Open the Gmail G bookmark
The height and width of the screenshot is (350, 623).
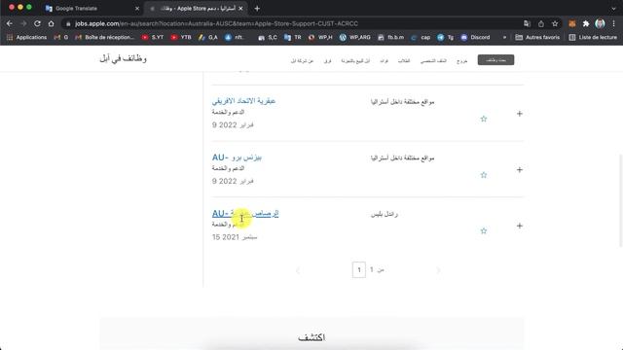pos(60,37)
